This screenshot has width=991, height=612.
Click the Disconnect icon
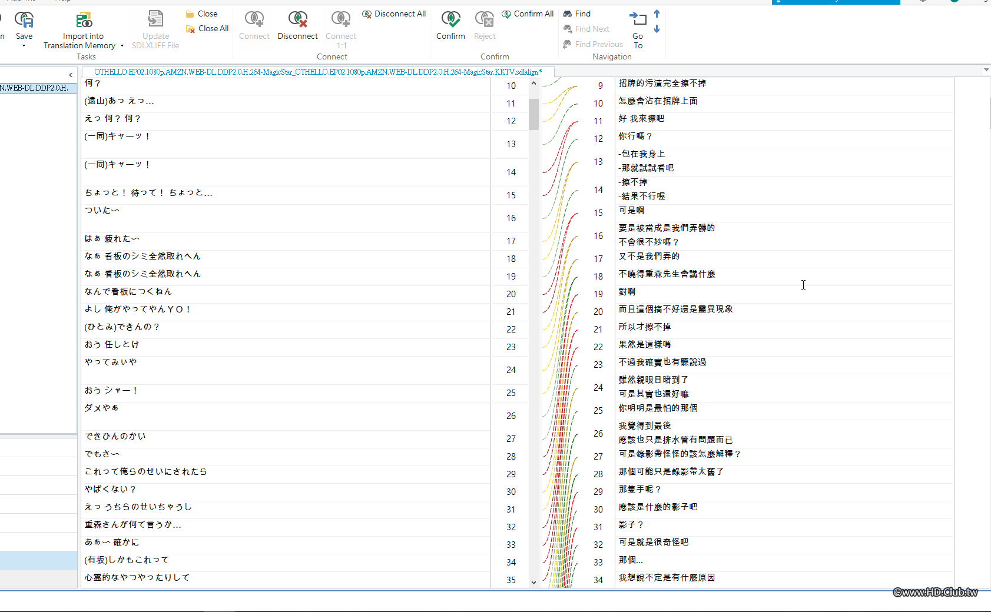(x=297, y=20)
